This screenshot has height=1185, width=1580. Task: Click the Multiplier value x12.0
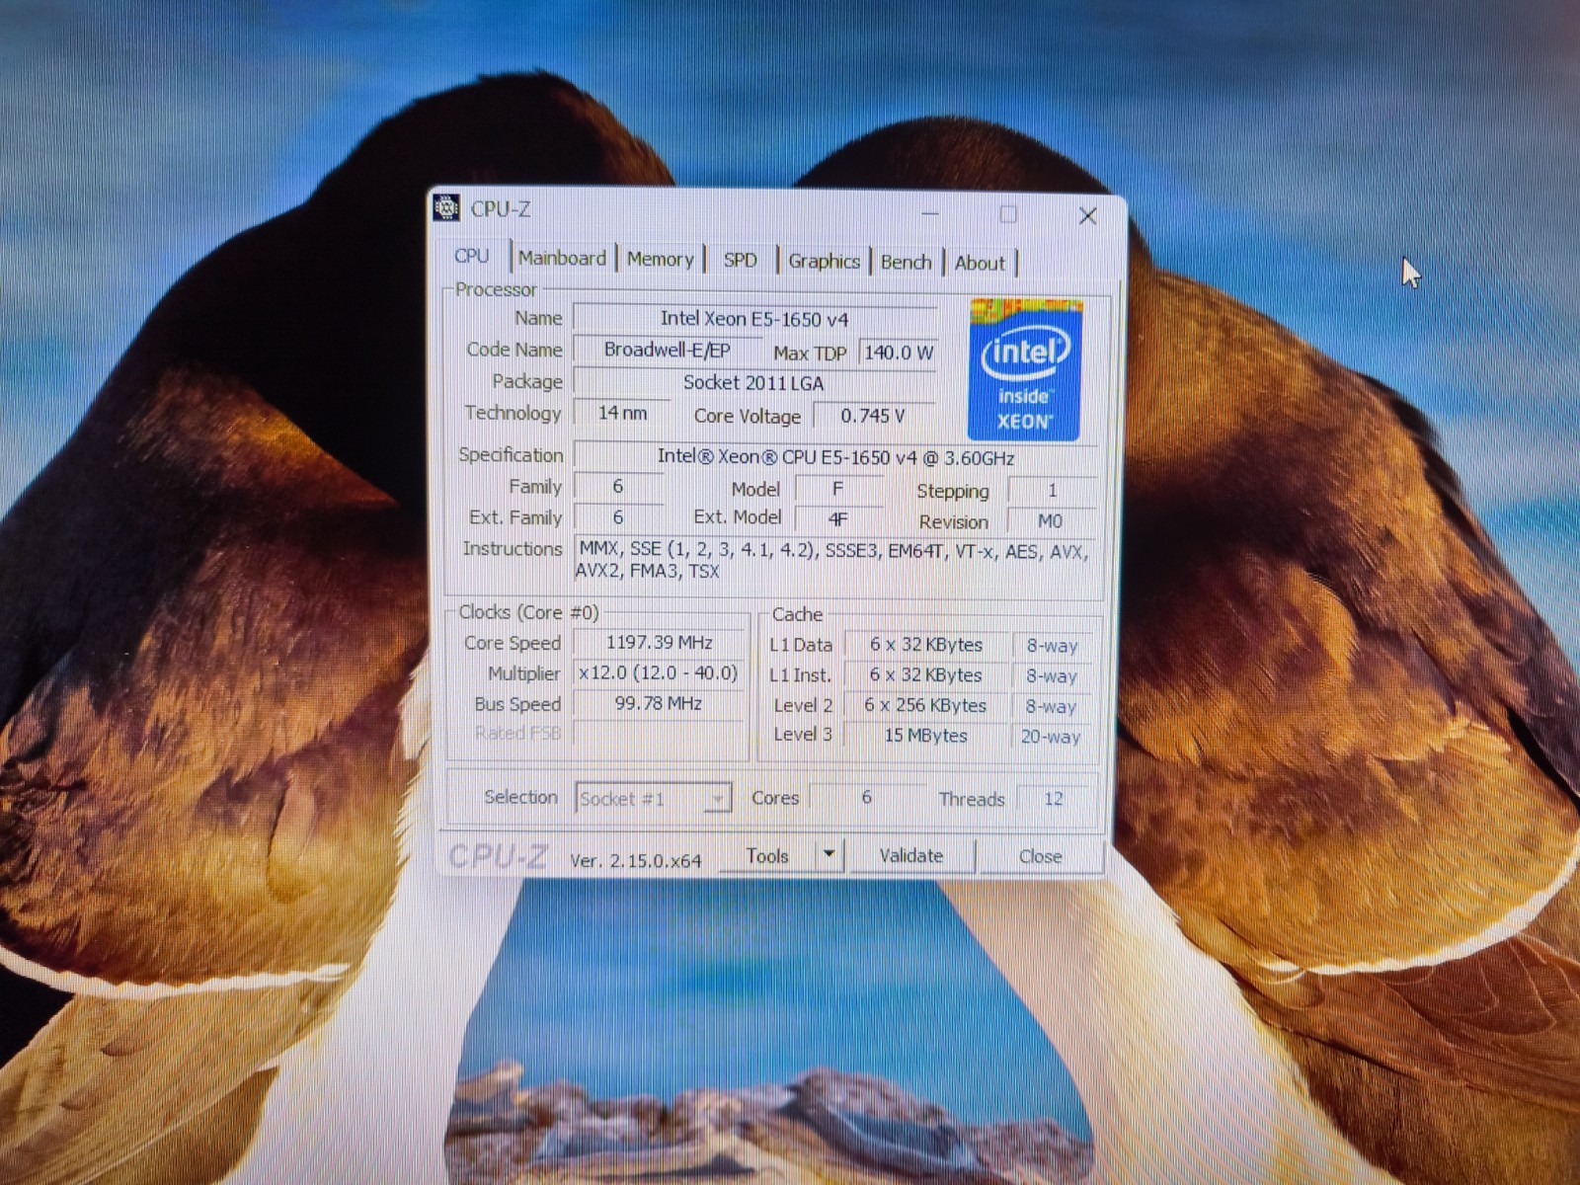tap(660, 673)
